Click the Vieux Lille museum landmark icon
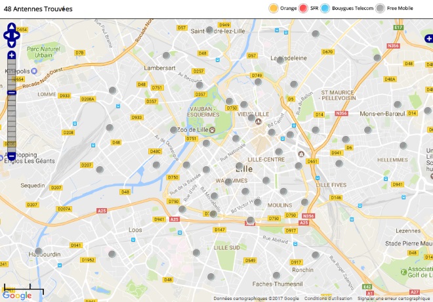 [258, 121]
